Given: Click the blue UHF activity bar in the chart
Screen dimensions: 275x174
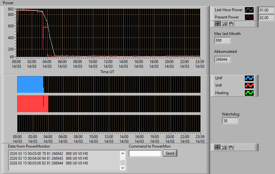Looking at the screenshot, I should click(x=30, y=85).
